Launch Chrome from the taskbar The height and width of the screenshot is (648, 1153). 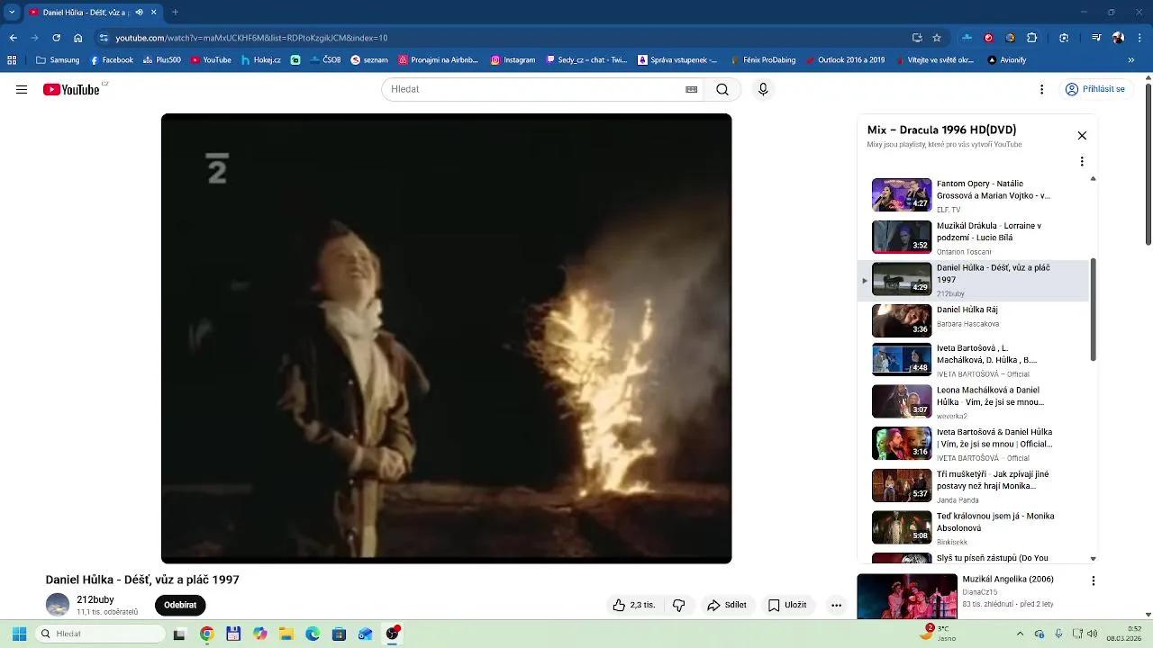(206, 634)
